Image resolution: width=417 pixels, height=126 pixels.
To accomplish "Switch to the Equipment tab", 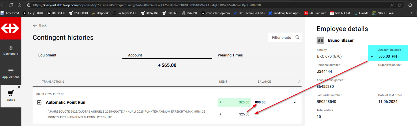I will coord(47,55).
